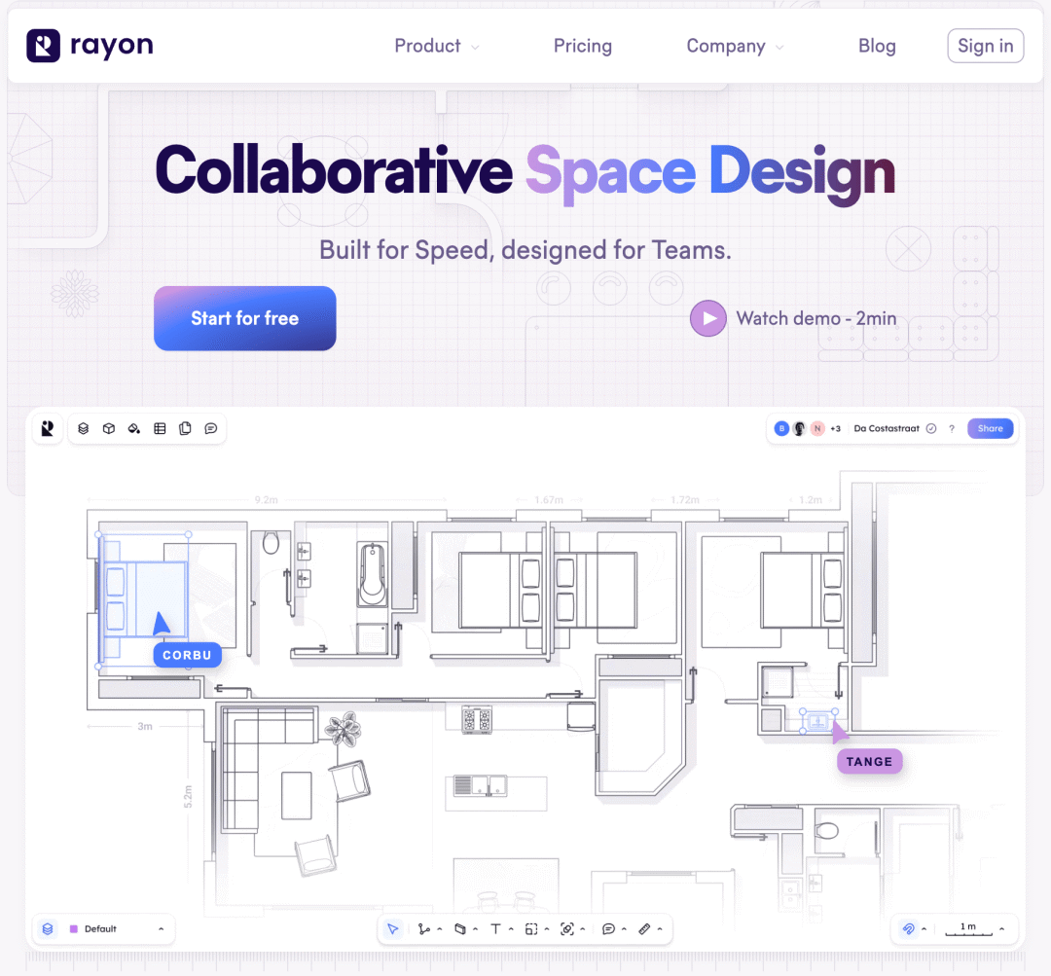
Task: Select the arrow pointer tool in bottom toolbar
Action: [x=392, y=929]
